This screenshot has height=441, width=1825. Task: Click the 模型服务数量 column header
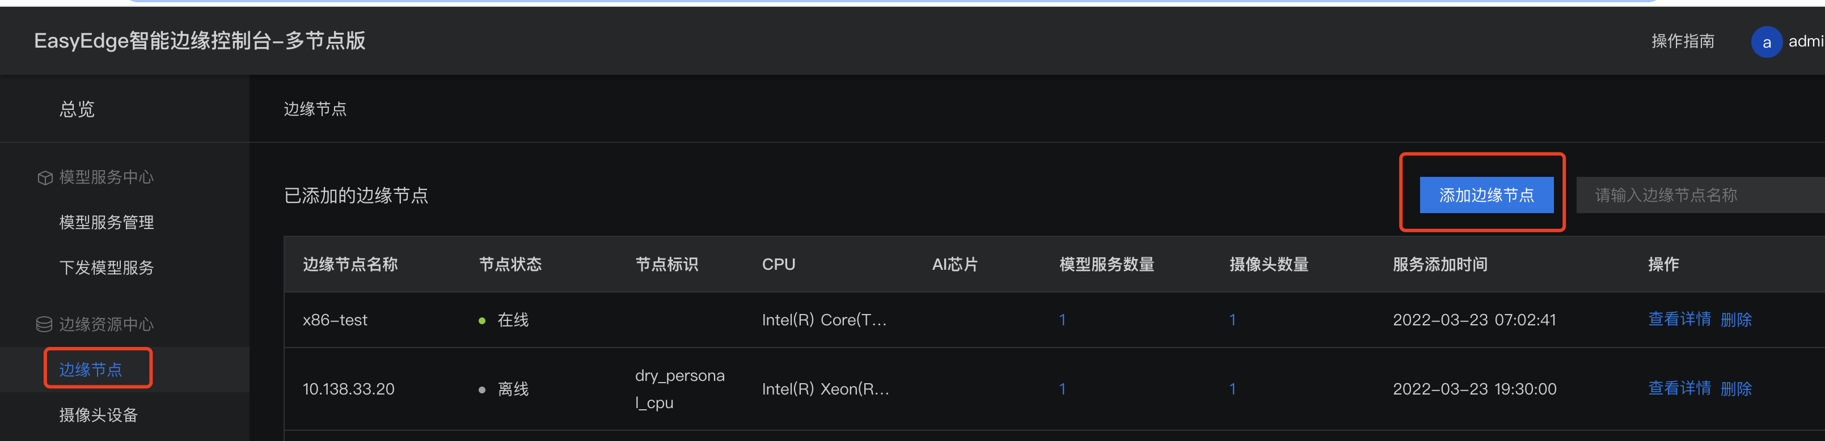point(1106,264)
